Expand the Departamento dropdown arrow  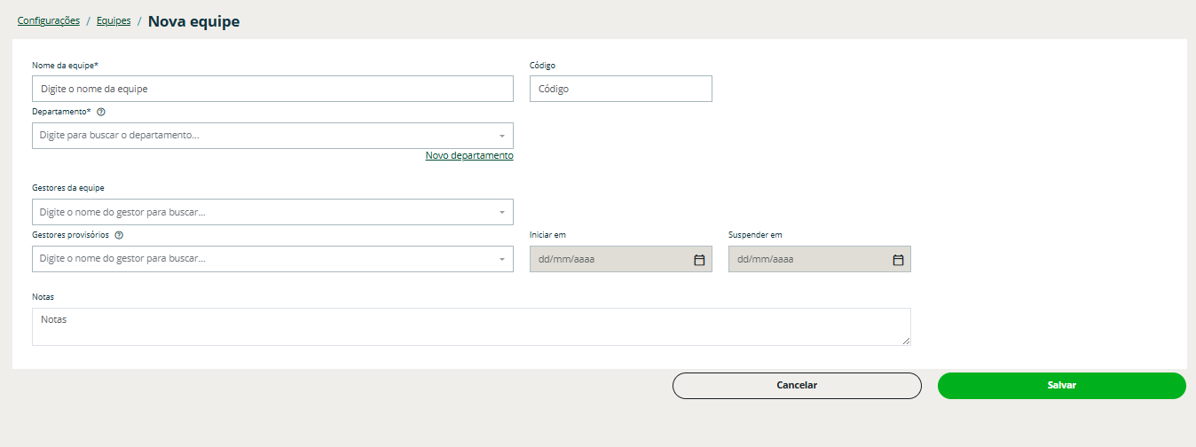pos(501,137)
